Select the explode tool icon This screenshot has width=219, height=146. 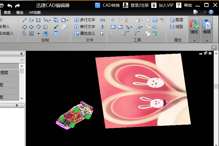tap(127, 27)
